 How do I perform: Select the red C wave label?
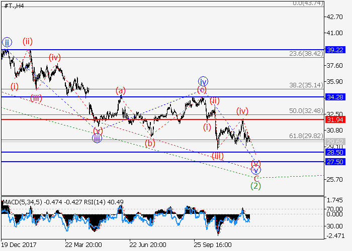click(x=255, y=178)
